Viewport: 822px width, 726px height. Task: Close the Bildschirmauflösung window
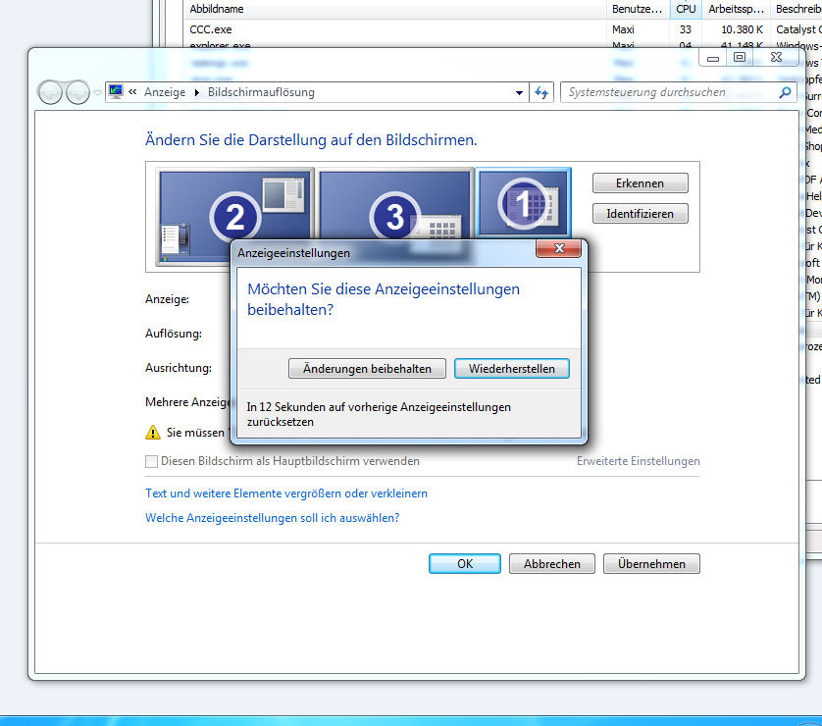[x=777, y=58]
